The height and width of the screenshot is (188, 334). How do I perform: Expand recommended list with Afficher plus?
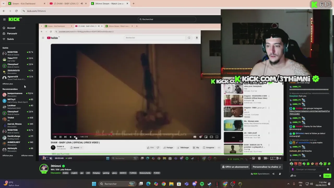(8, 156)
